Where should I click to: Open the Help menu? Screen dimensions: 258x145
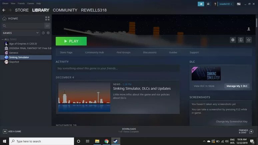point(39,3)
